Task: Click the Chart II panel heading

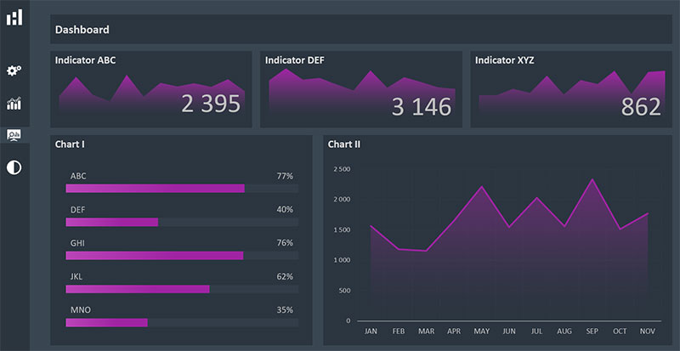Action: (x=344, y=144)
